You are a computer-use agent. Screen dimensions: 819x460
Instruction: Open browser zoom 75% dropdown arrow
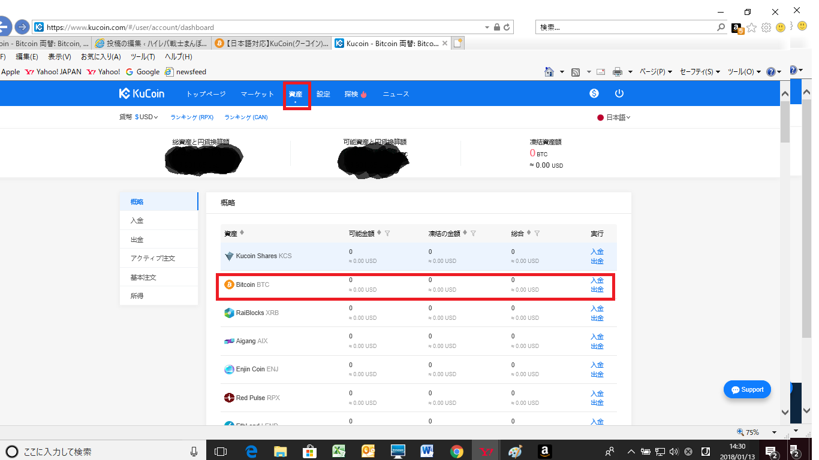774,432
